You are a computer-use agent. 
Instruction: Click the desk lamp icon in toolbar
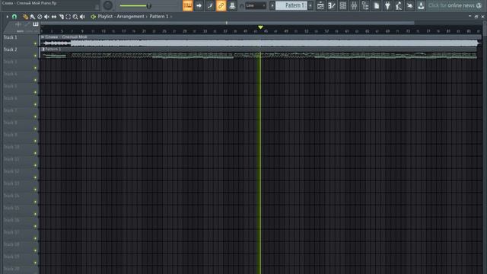(x=399, y=5)
